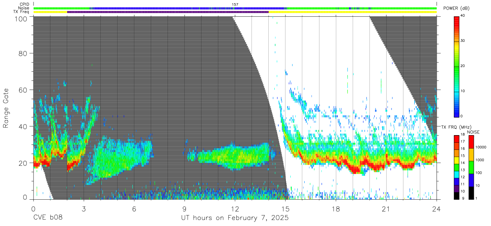
Task: Click the purple segment of TX Freq strip
Action: point(168,12)
